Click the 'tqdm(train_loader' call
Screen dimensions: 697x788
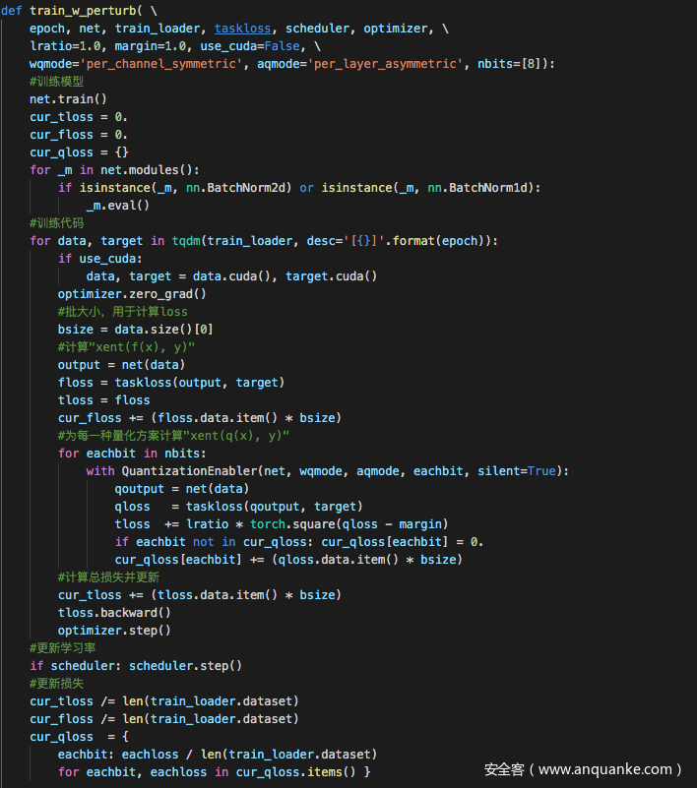tap(232, 241)
